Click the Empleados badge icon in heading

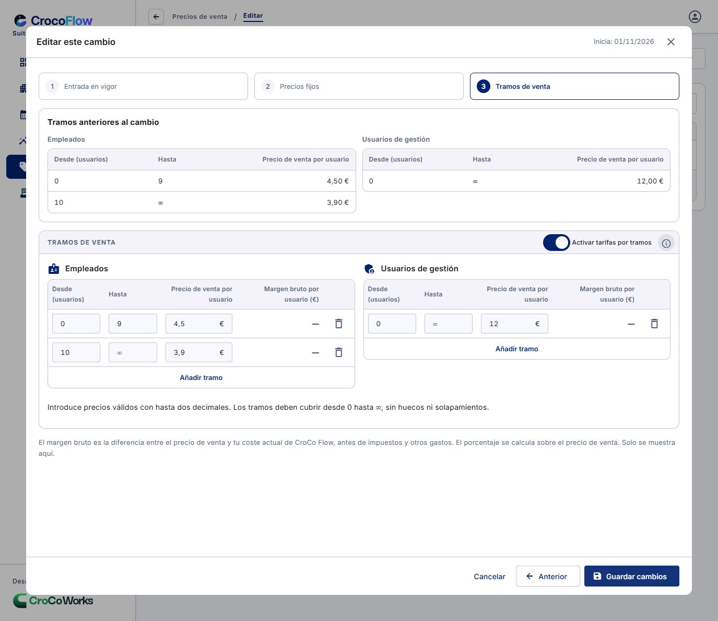click(x=54, y=269)
